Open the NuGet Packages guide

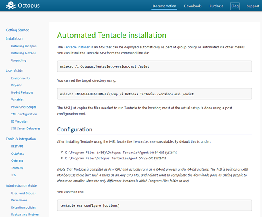point(22,92)
